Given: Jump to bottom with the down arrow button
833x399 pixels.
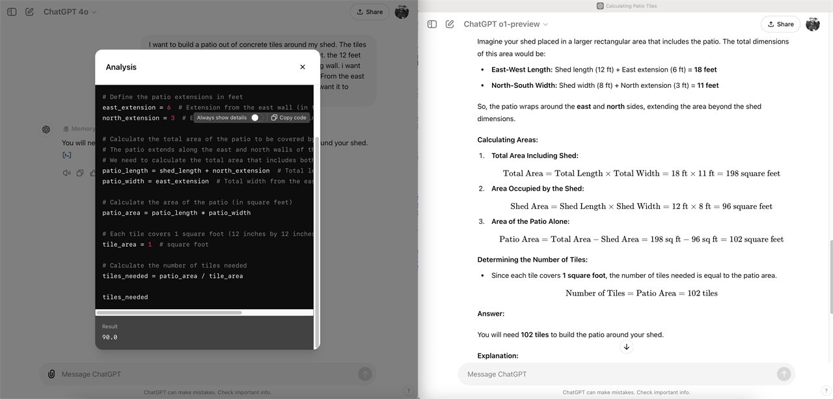Looking at the screenshot, I should click(627, 347).
